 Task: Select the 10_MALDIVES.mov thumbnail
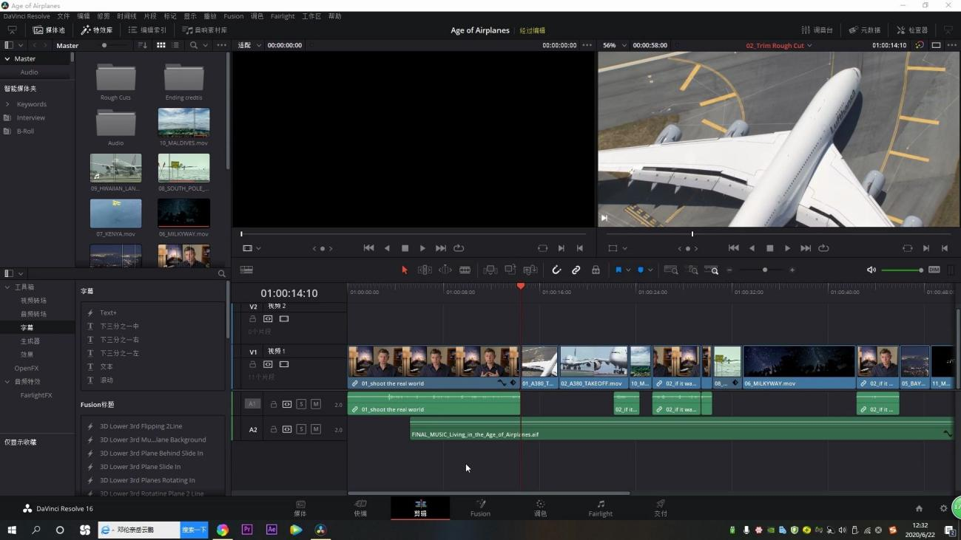[183, 123]
